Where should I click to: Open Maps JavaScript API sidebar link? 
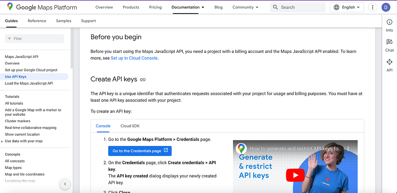tap(22, 57)
